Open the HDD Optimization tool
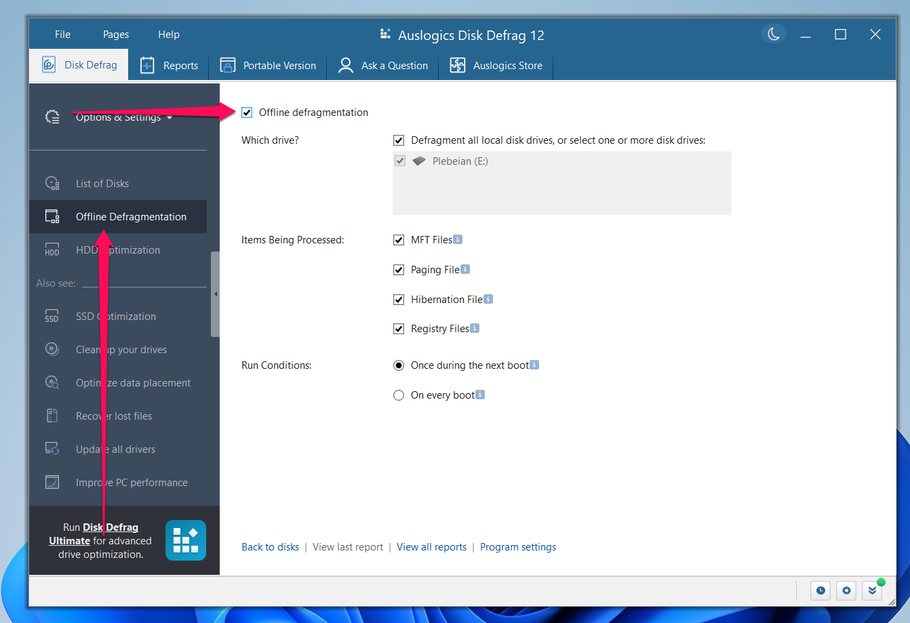 (52, 249)
